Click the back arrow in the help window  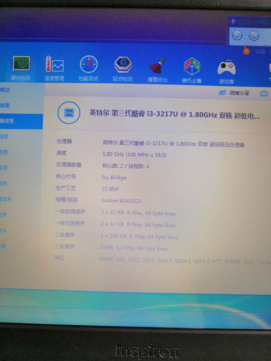pos(237,36)
